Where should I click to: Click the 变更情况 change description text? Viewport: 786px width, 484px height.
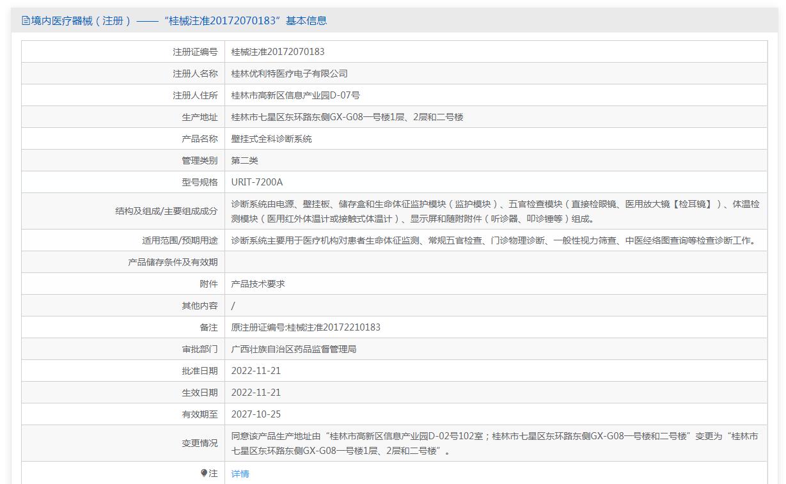[495, 444]
